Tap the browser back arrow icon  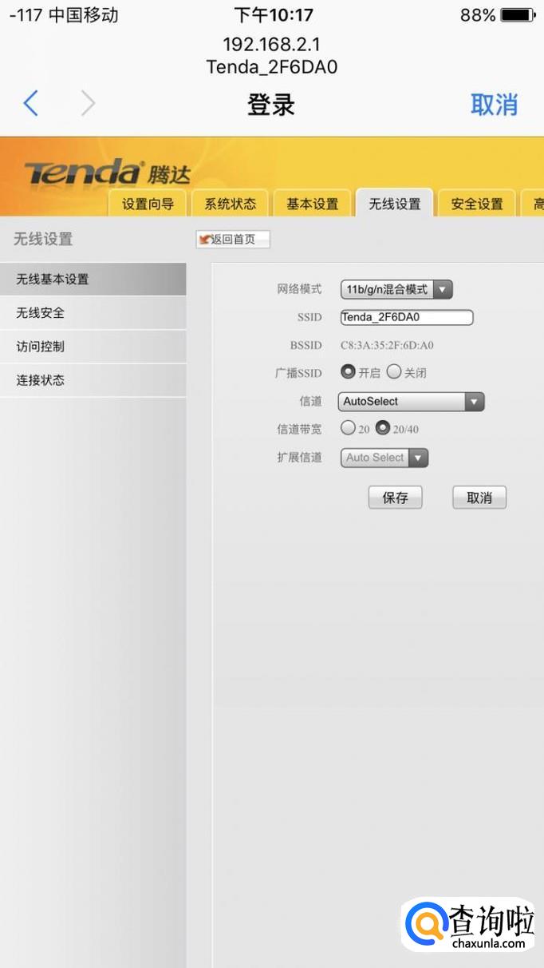[31, 104]
